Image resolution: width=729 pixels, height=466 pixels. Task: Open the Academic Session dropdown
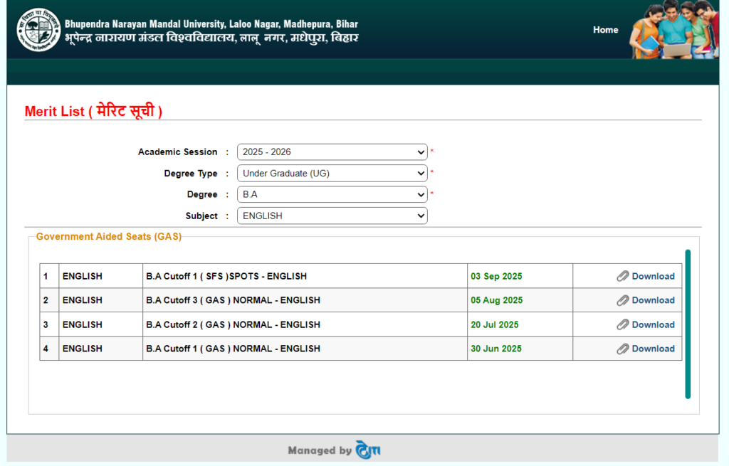click(x=332, y=152)
